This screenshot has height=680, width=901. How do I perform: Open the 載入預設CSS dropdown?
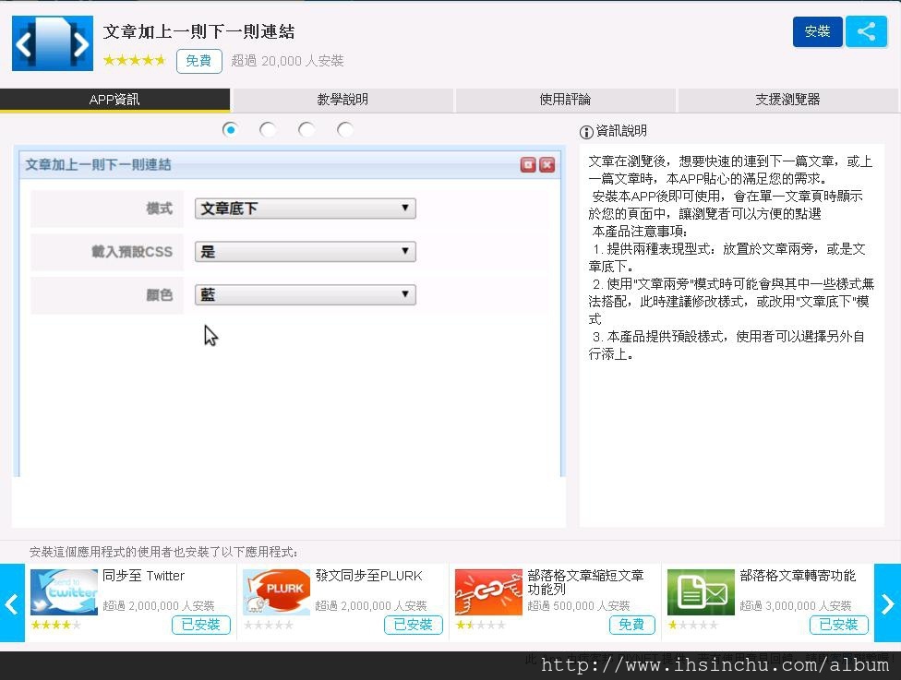pyautogui.click(x=305, y=251)
